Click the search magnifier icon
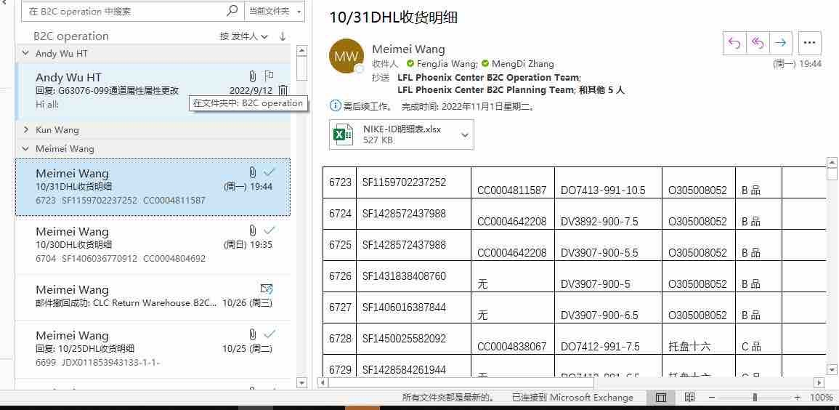This screenshot has width=839, height=410. click(232, 11)
